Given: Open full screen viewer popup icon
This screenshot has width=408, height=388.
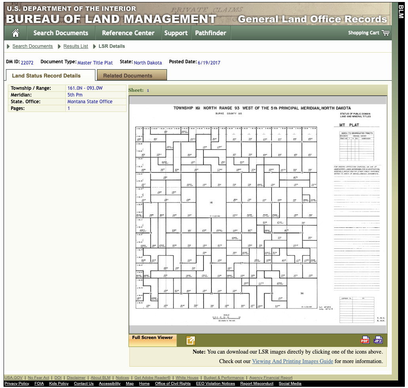Looking at the screenshot, I should pyautogui.click(x=191, y=340).
